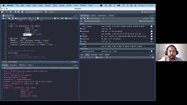Viewport: 187px width, 105px height.
Task: Expand the INDPRO xts object
Action: tap(81, 36)
